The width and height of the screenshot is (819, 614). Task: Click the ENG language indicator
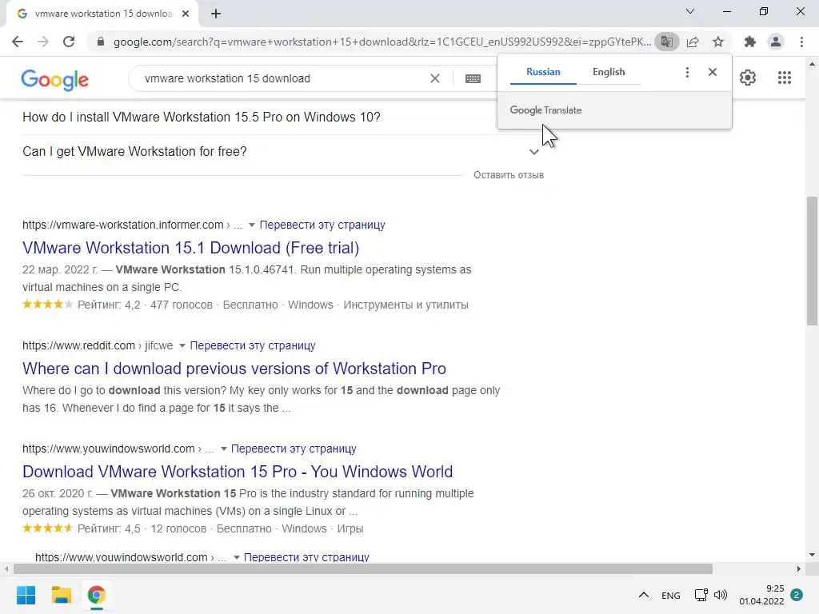[671, 595]
